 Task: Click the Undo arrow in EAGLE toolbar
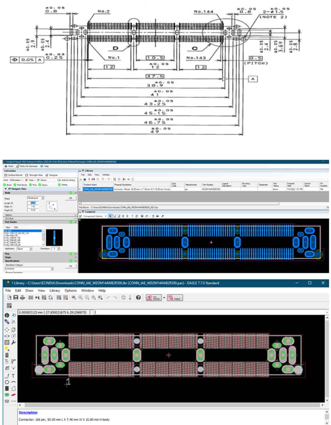pyautogui.click(x=108, y=297)
